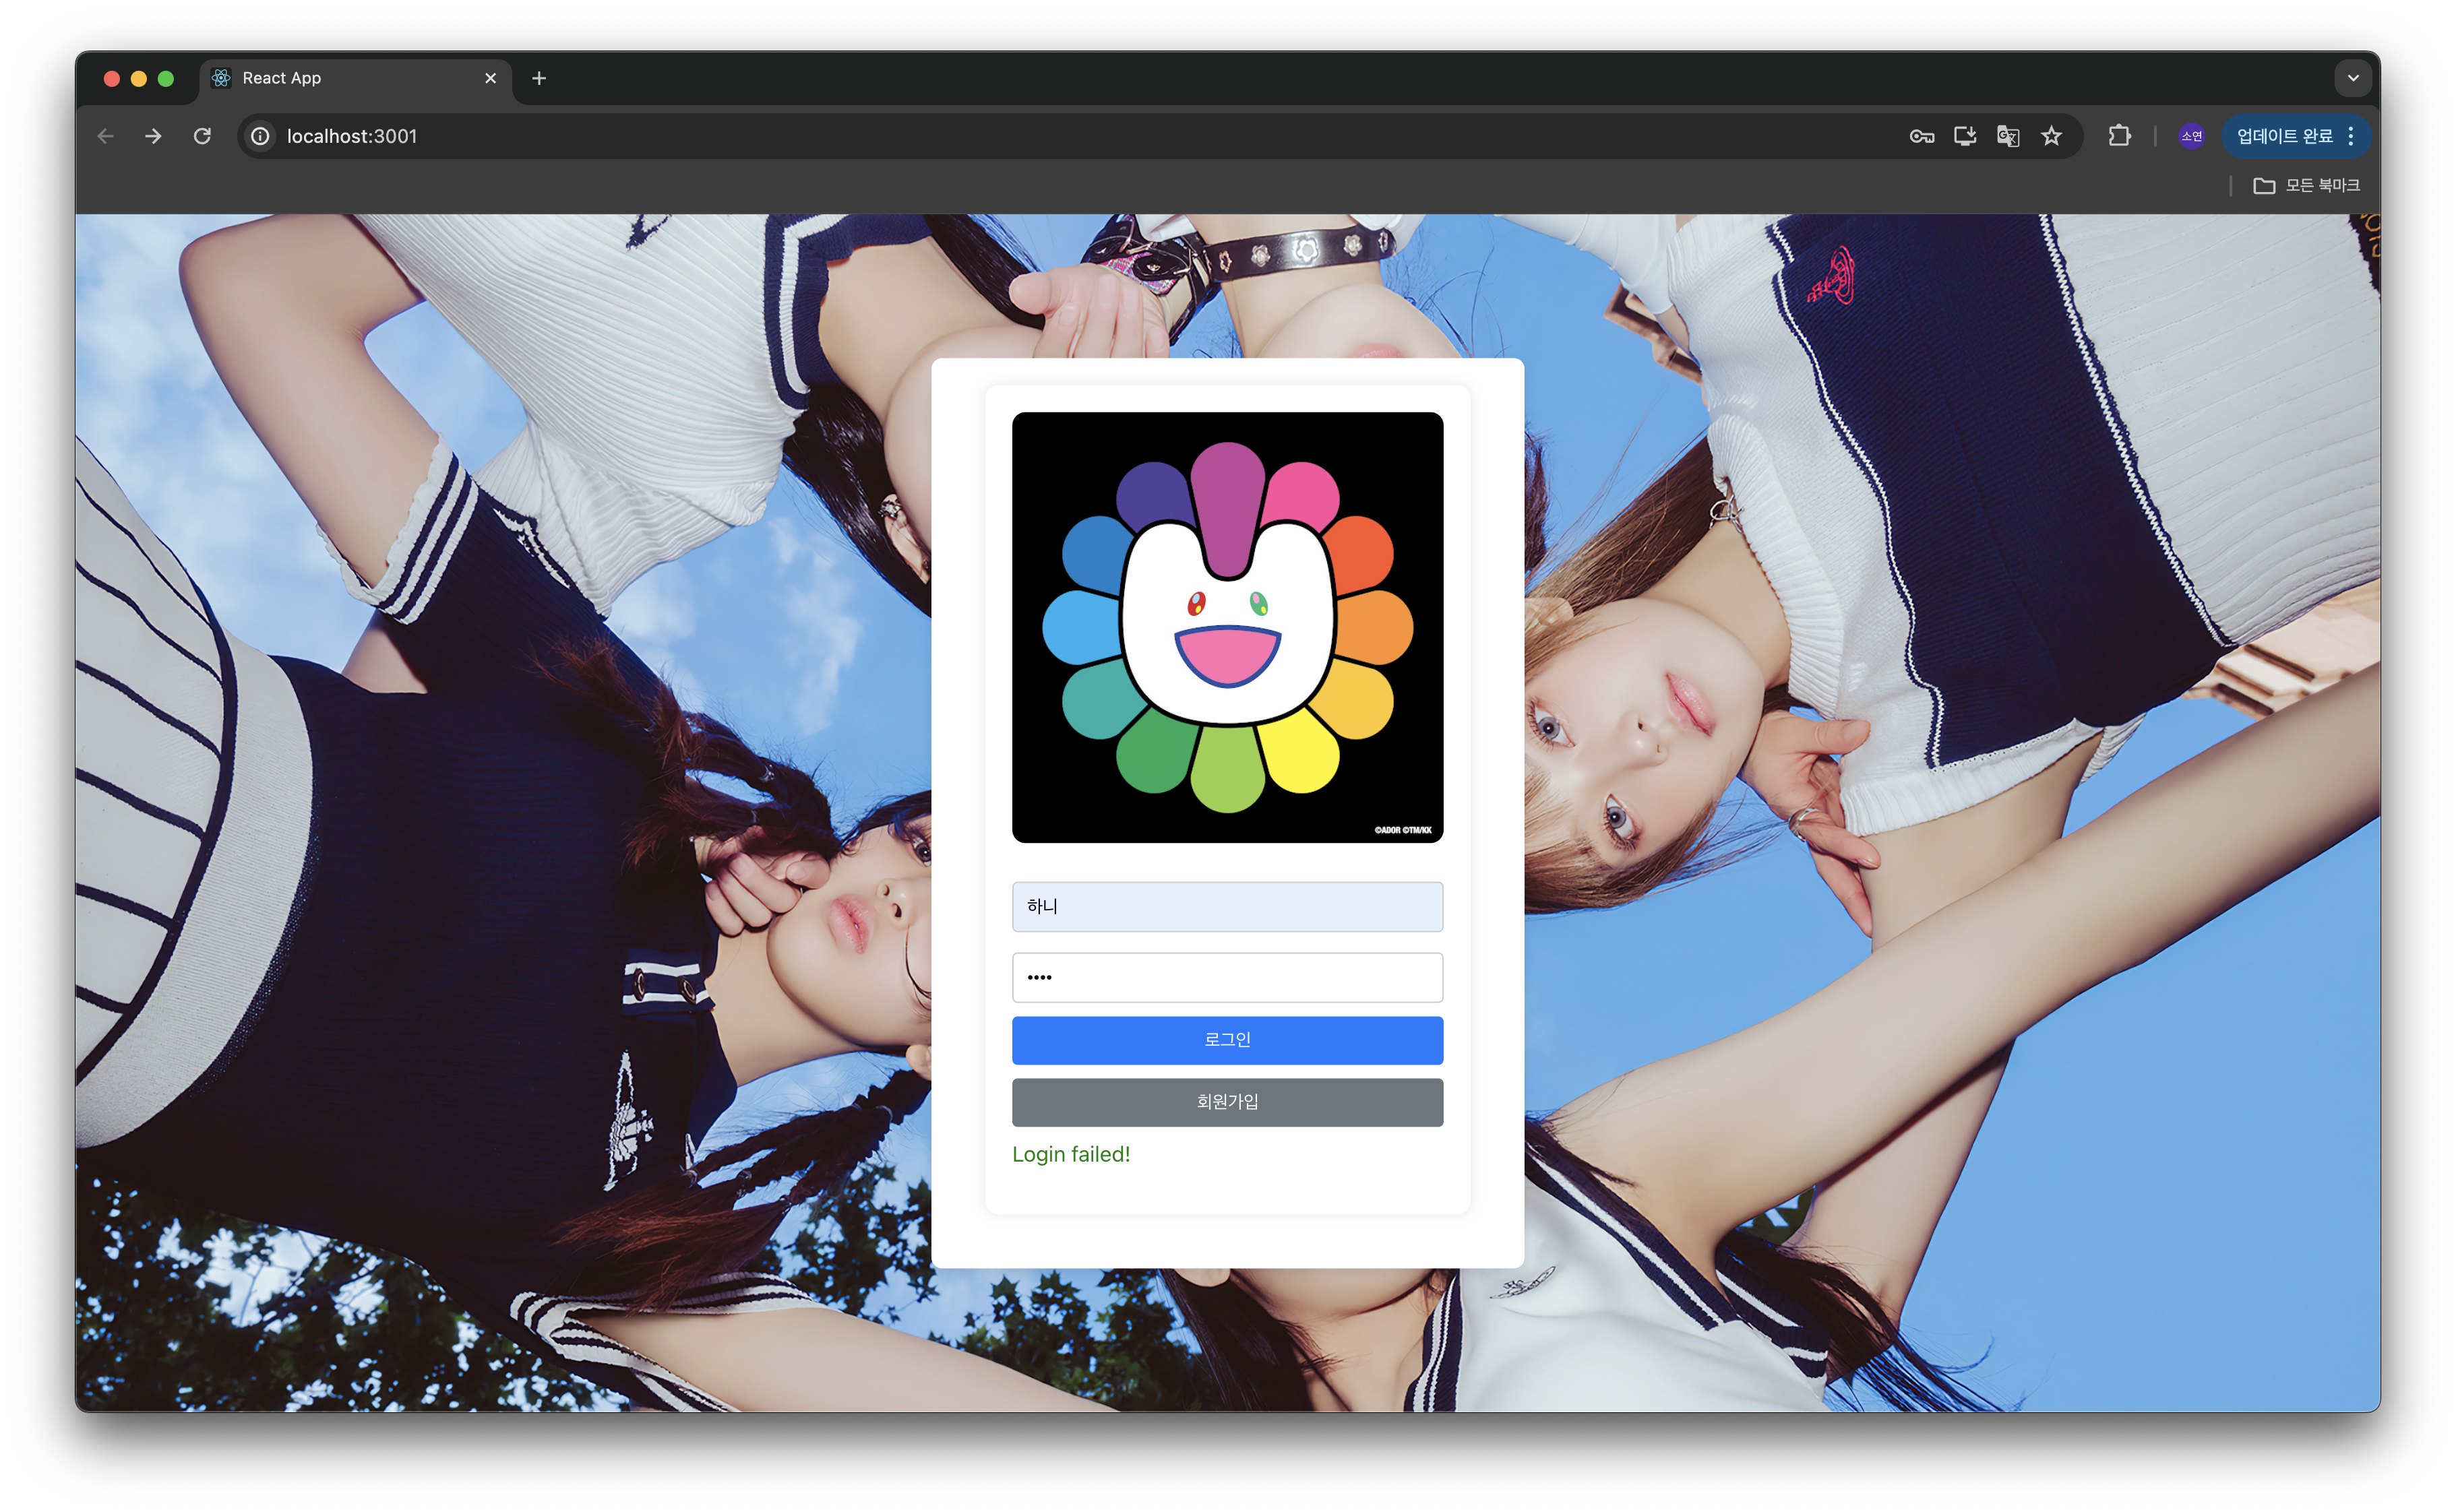Open the Chrome three-dot menu
Image resolution: width=2456 pixels, height=1512 pixels.
coord(2351,136)
